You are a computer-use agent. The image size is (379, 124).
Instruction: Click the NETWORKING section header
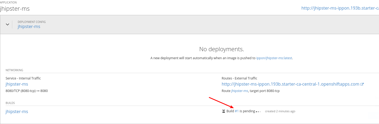pyautogui.click(x=14, y=70)
